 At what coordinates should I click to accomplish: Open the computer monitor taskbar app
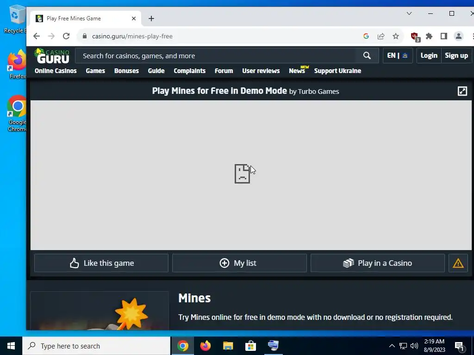273,346
